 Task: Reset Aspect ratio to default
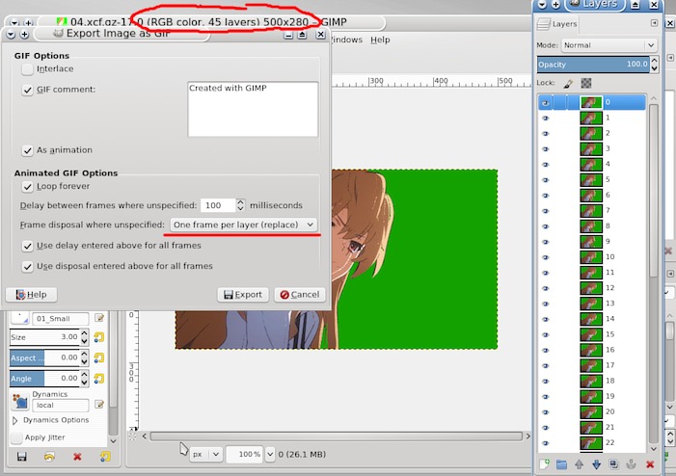tap(99, 357)
